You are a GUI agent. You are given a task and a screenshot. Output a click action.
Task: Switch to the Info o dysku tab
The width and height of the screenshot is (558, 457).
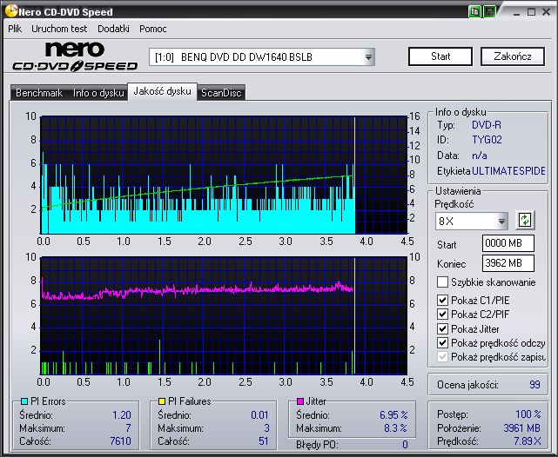pyautogui.click(x=98, y=93)
